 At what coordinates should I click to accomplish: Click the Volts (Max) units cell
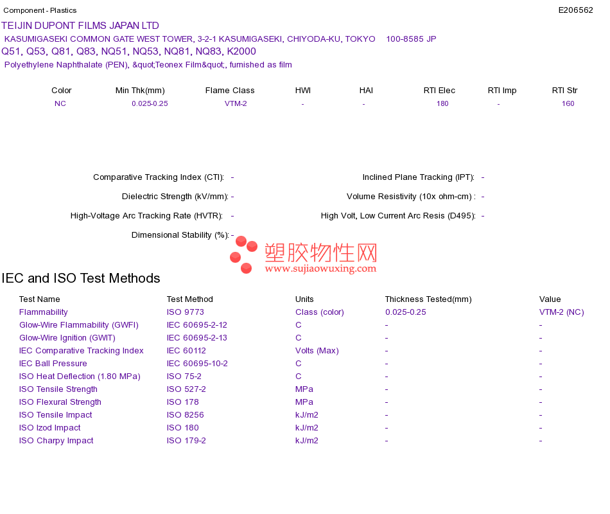click(x=317, y=350)
